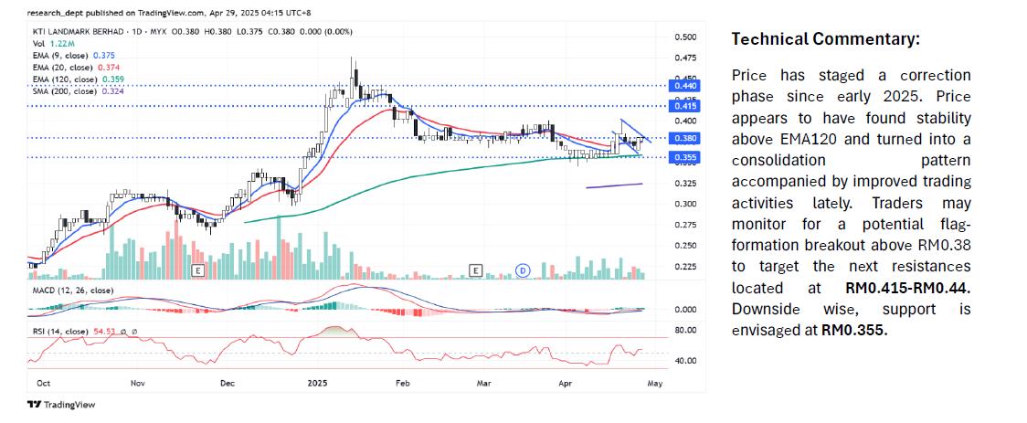Click the 0.225 price axis label

pos(684,267)
